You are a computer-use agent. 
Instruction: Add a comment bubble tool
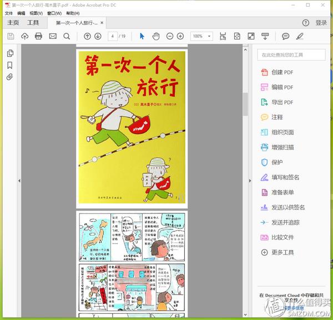coord(286,36)
